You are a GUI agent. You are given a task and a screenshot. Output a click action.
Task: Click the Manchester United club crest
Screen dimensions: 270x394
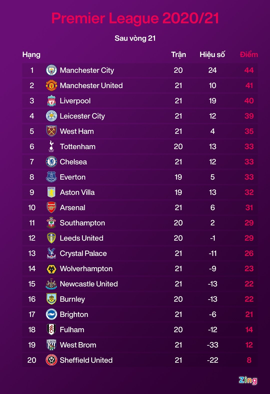point(51,86)
